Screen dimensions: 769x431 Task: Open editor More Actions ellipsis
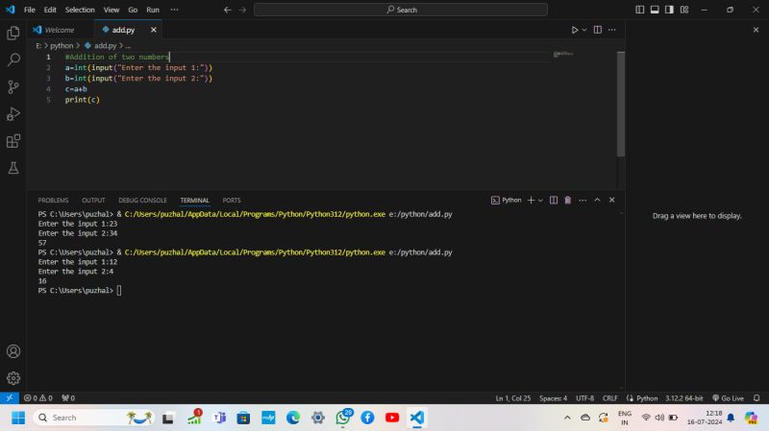612,30
